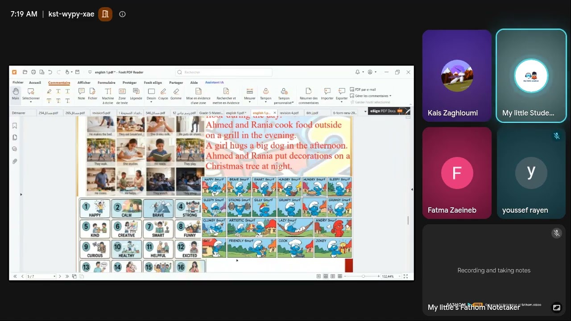Click the print icon in title bar

(x=33, y=72)
